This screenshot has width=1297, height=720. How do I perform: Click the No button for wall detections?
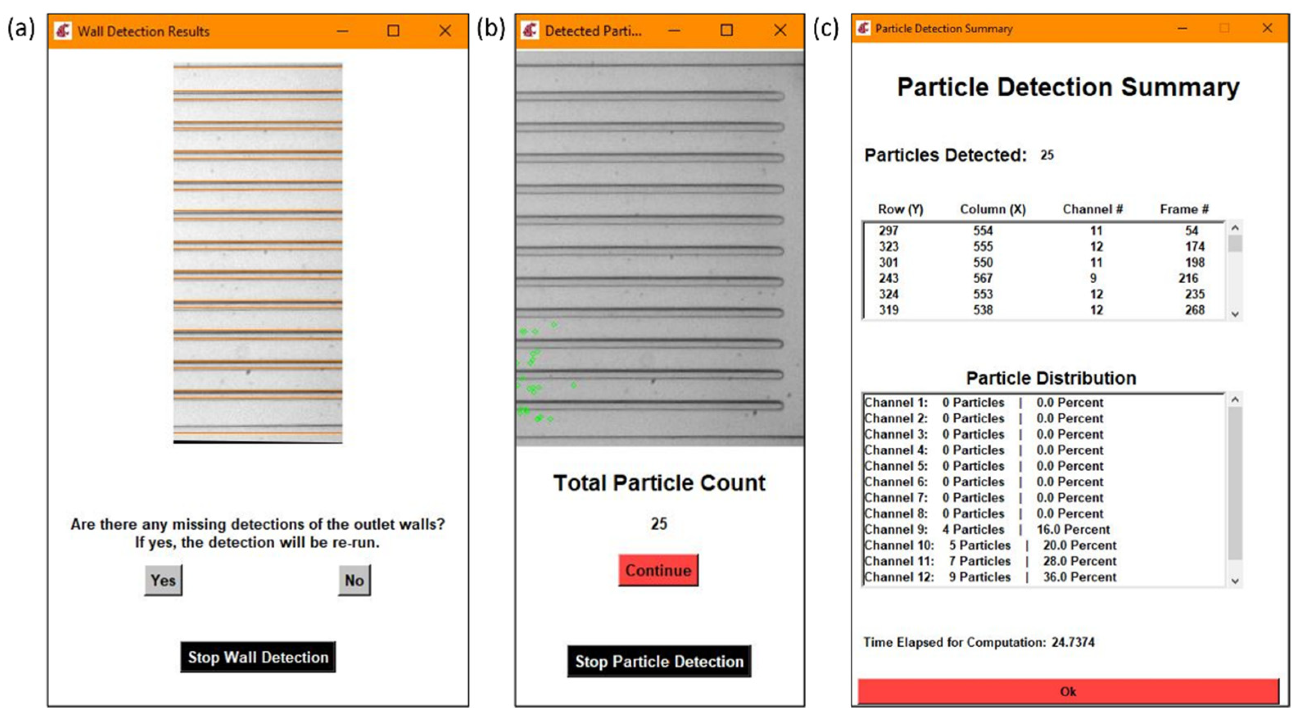[x=354, y=580]
